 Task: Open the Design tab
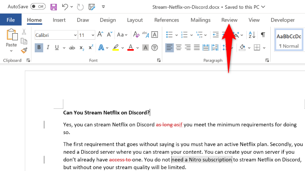pos(108,20)
